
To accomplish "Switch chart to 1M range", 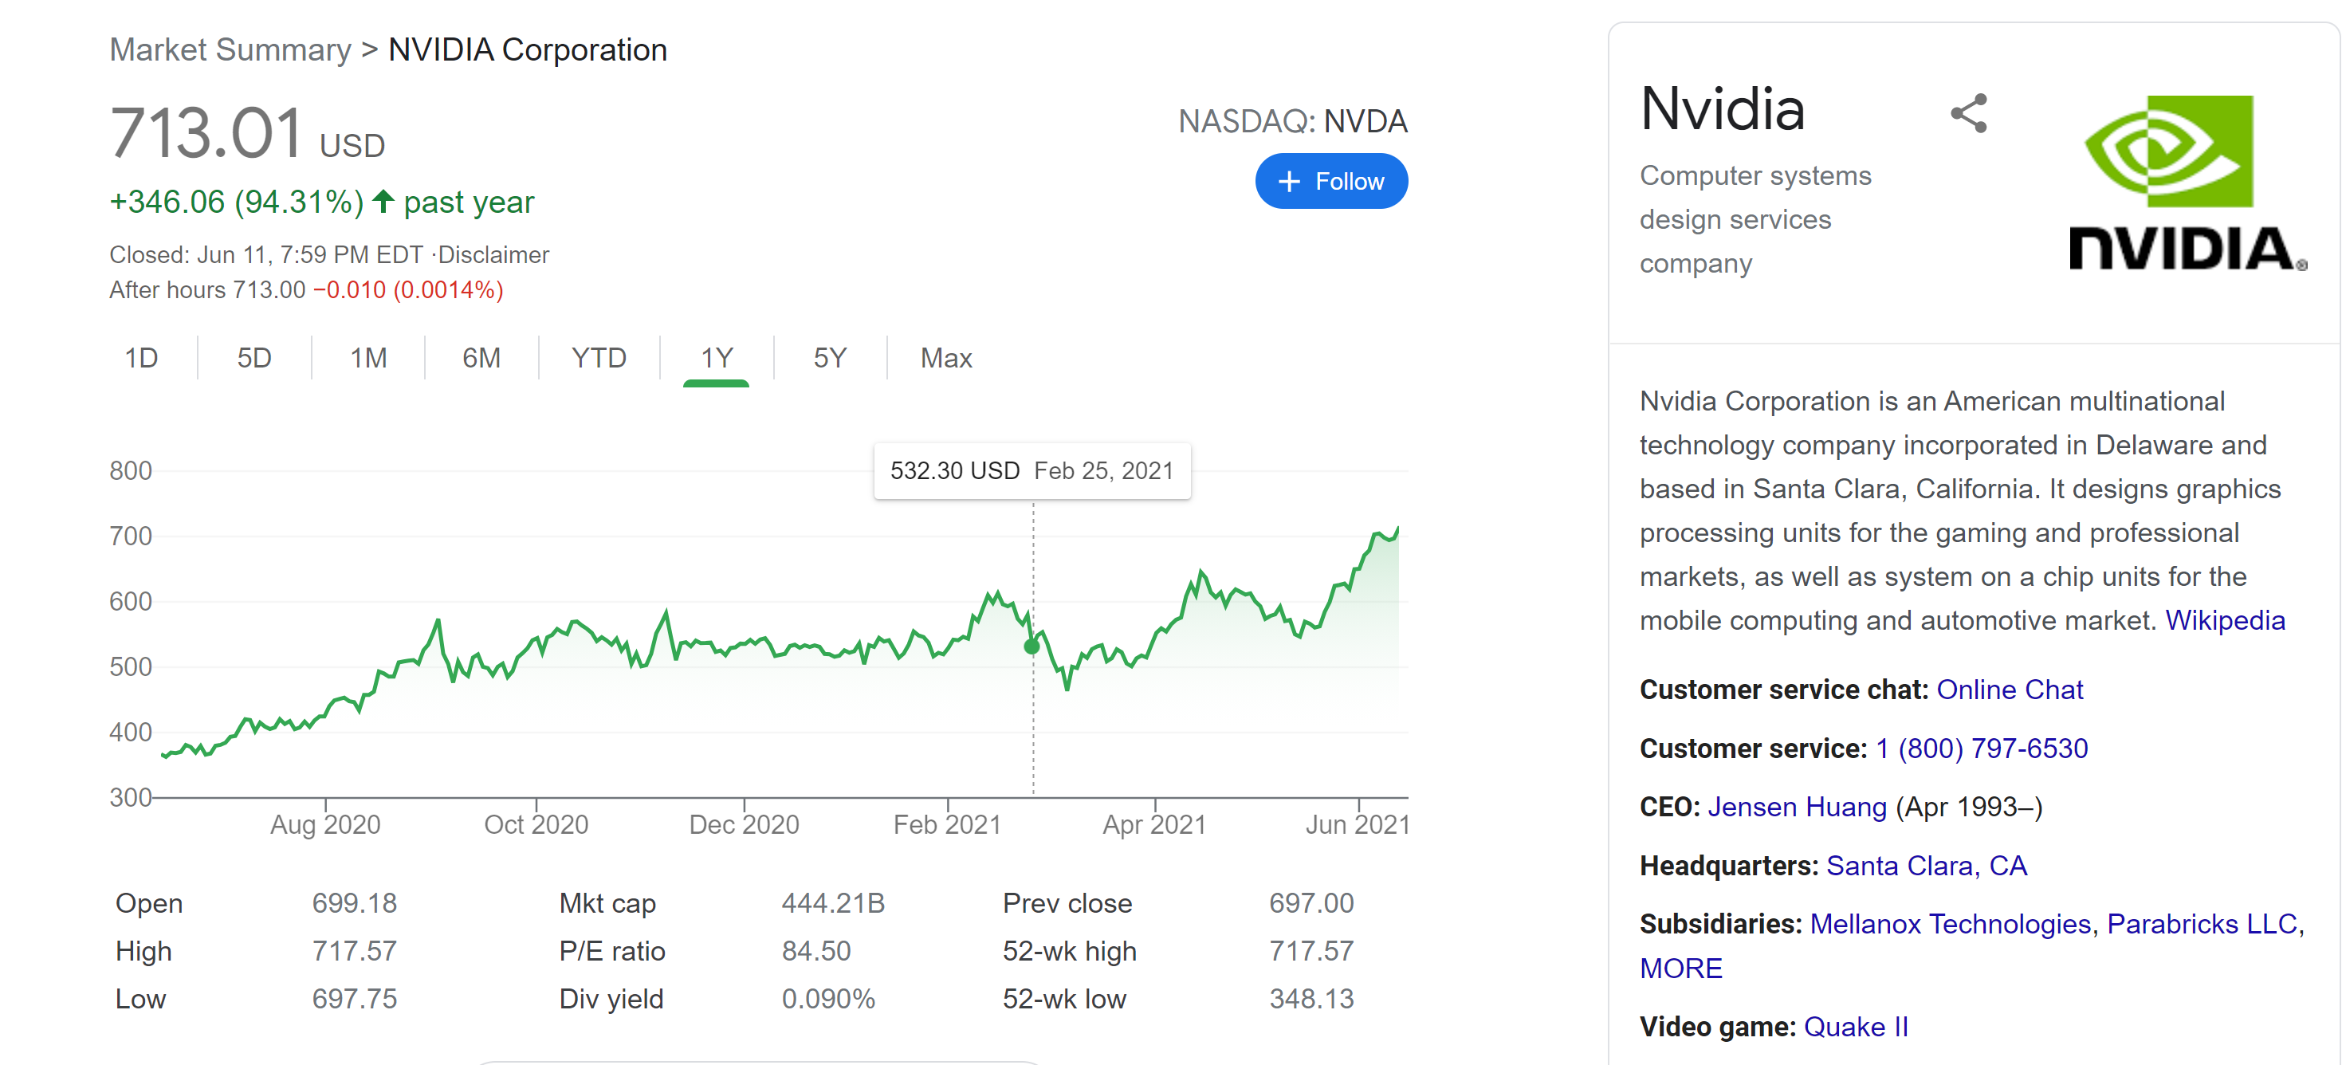I will 368,357.
